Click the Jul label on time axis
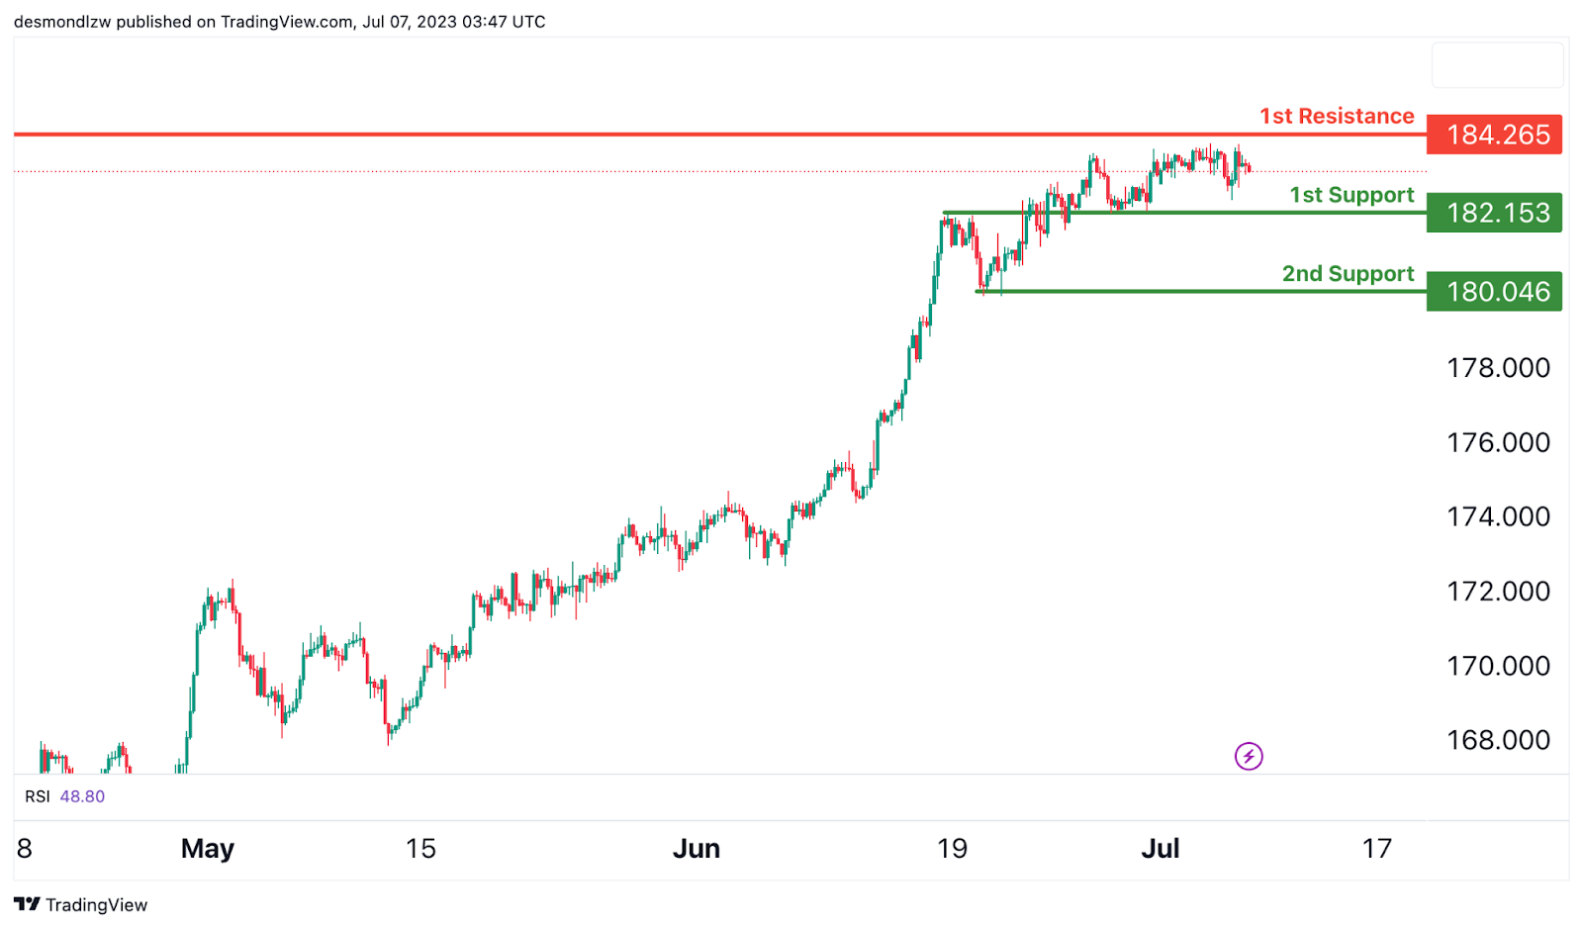The height and width of the screenshot is (928, 1583). pos(1161,849)
